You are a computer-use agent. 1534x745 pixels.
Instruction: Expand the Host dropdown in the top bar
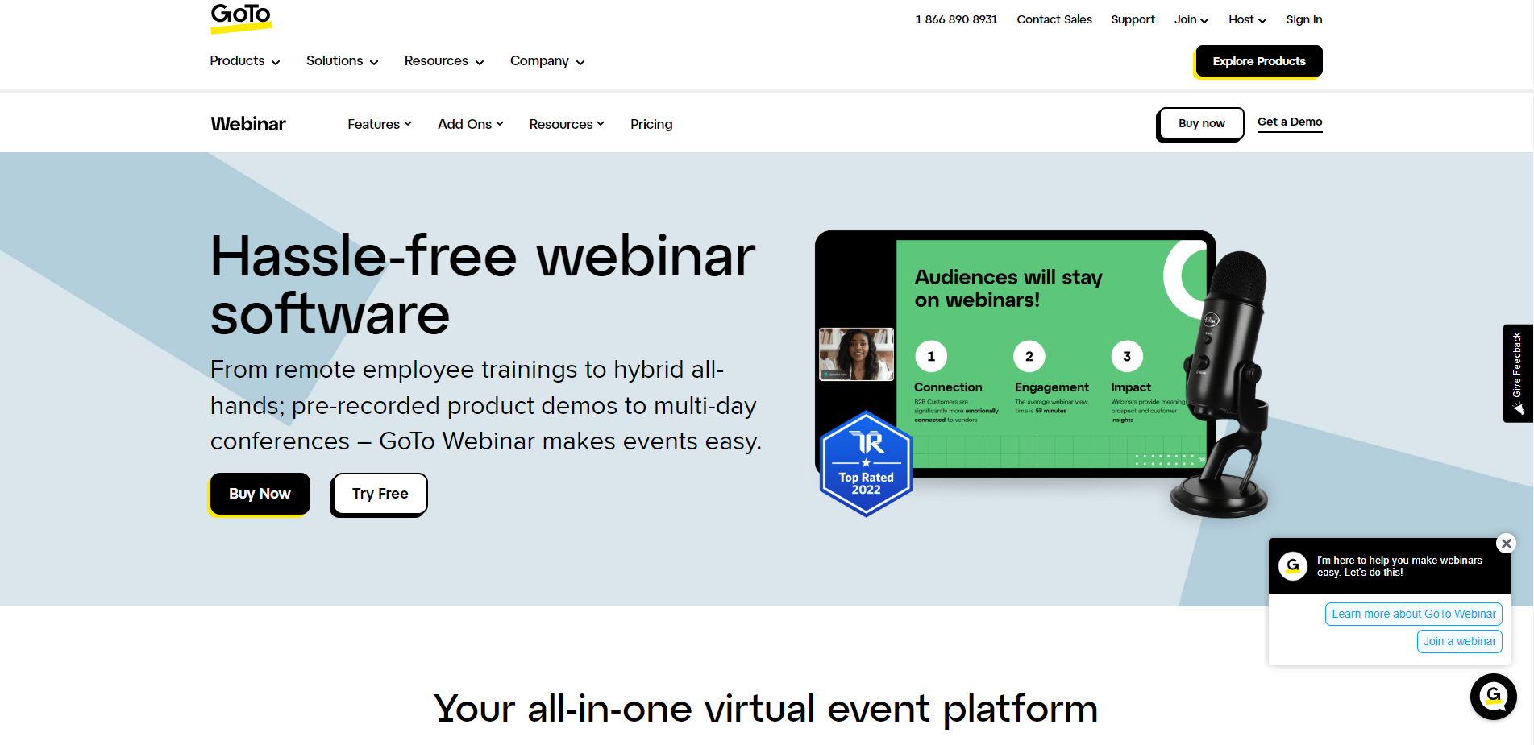pos(1246,19)
